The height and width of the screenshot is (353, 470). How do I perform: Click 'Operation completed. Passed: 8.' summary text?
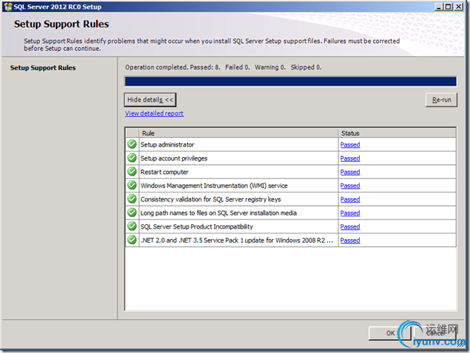click(x=172, y=67)
